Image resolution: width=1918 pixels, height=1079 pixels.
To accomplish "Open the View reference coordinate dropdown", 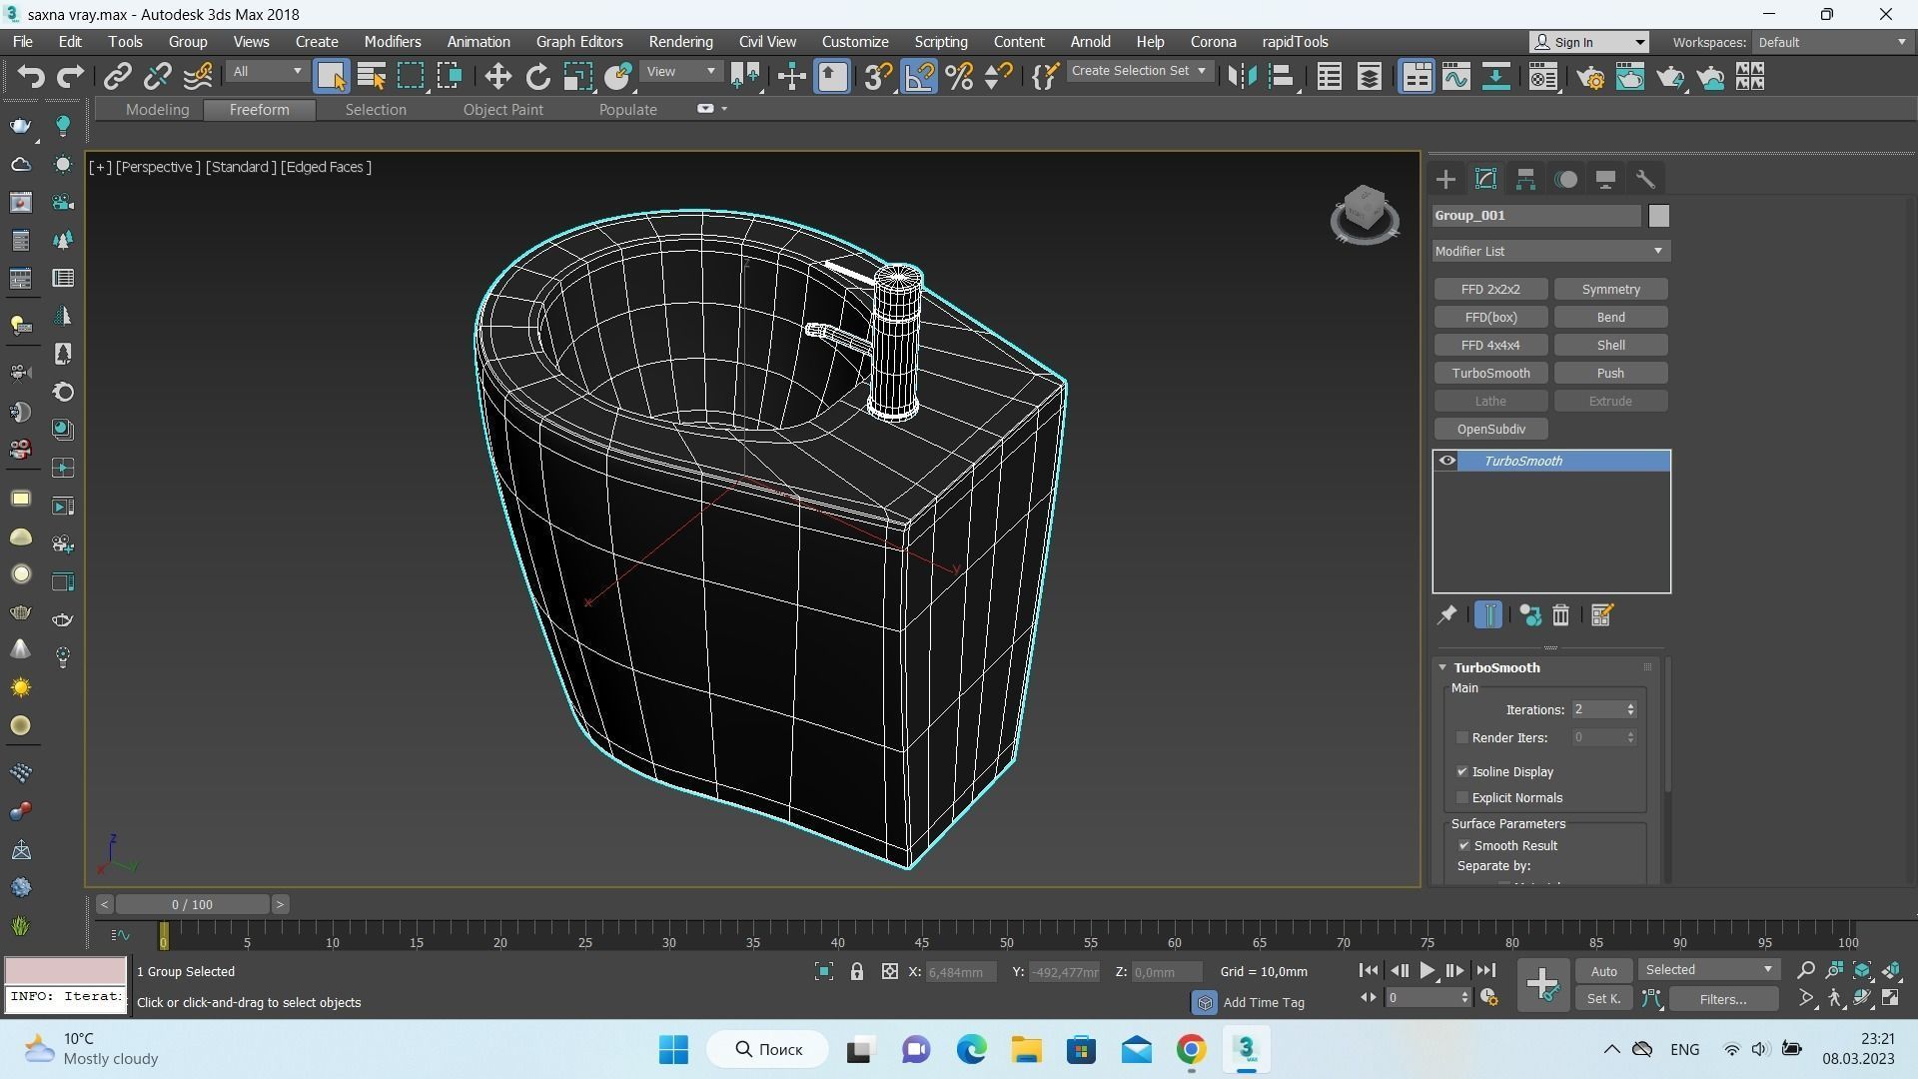I will click(x=680, y=72).
